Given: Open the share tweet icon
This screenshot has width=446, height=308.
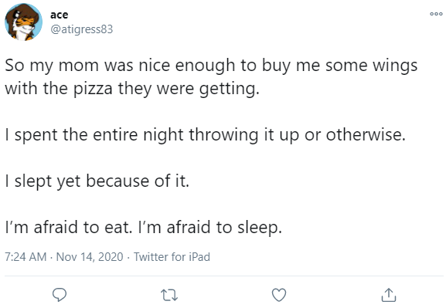Looking at the screenshot, I should coord(389,295).
